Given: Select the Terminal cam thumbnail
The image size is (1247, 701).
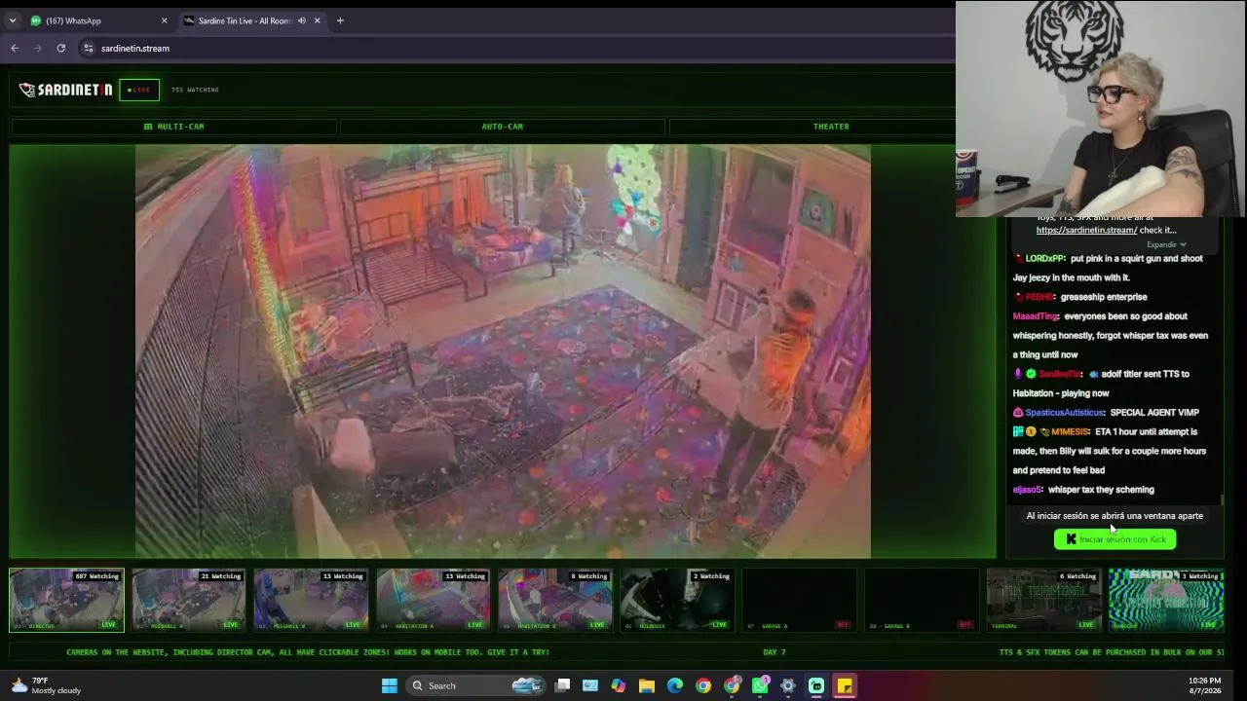Looking at the screenshot, I should click(x=1043, y=600).
